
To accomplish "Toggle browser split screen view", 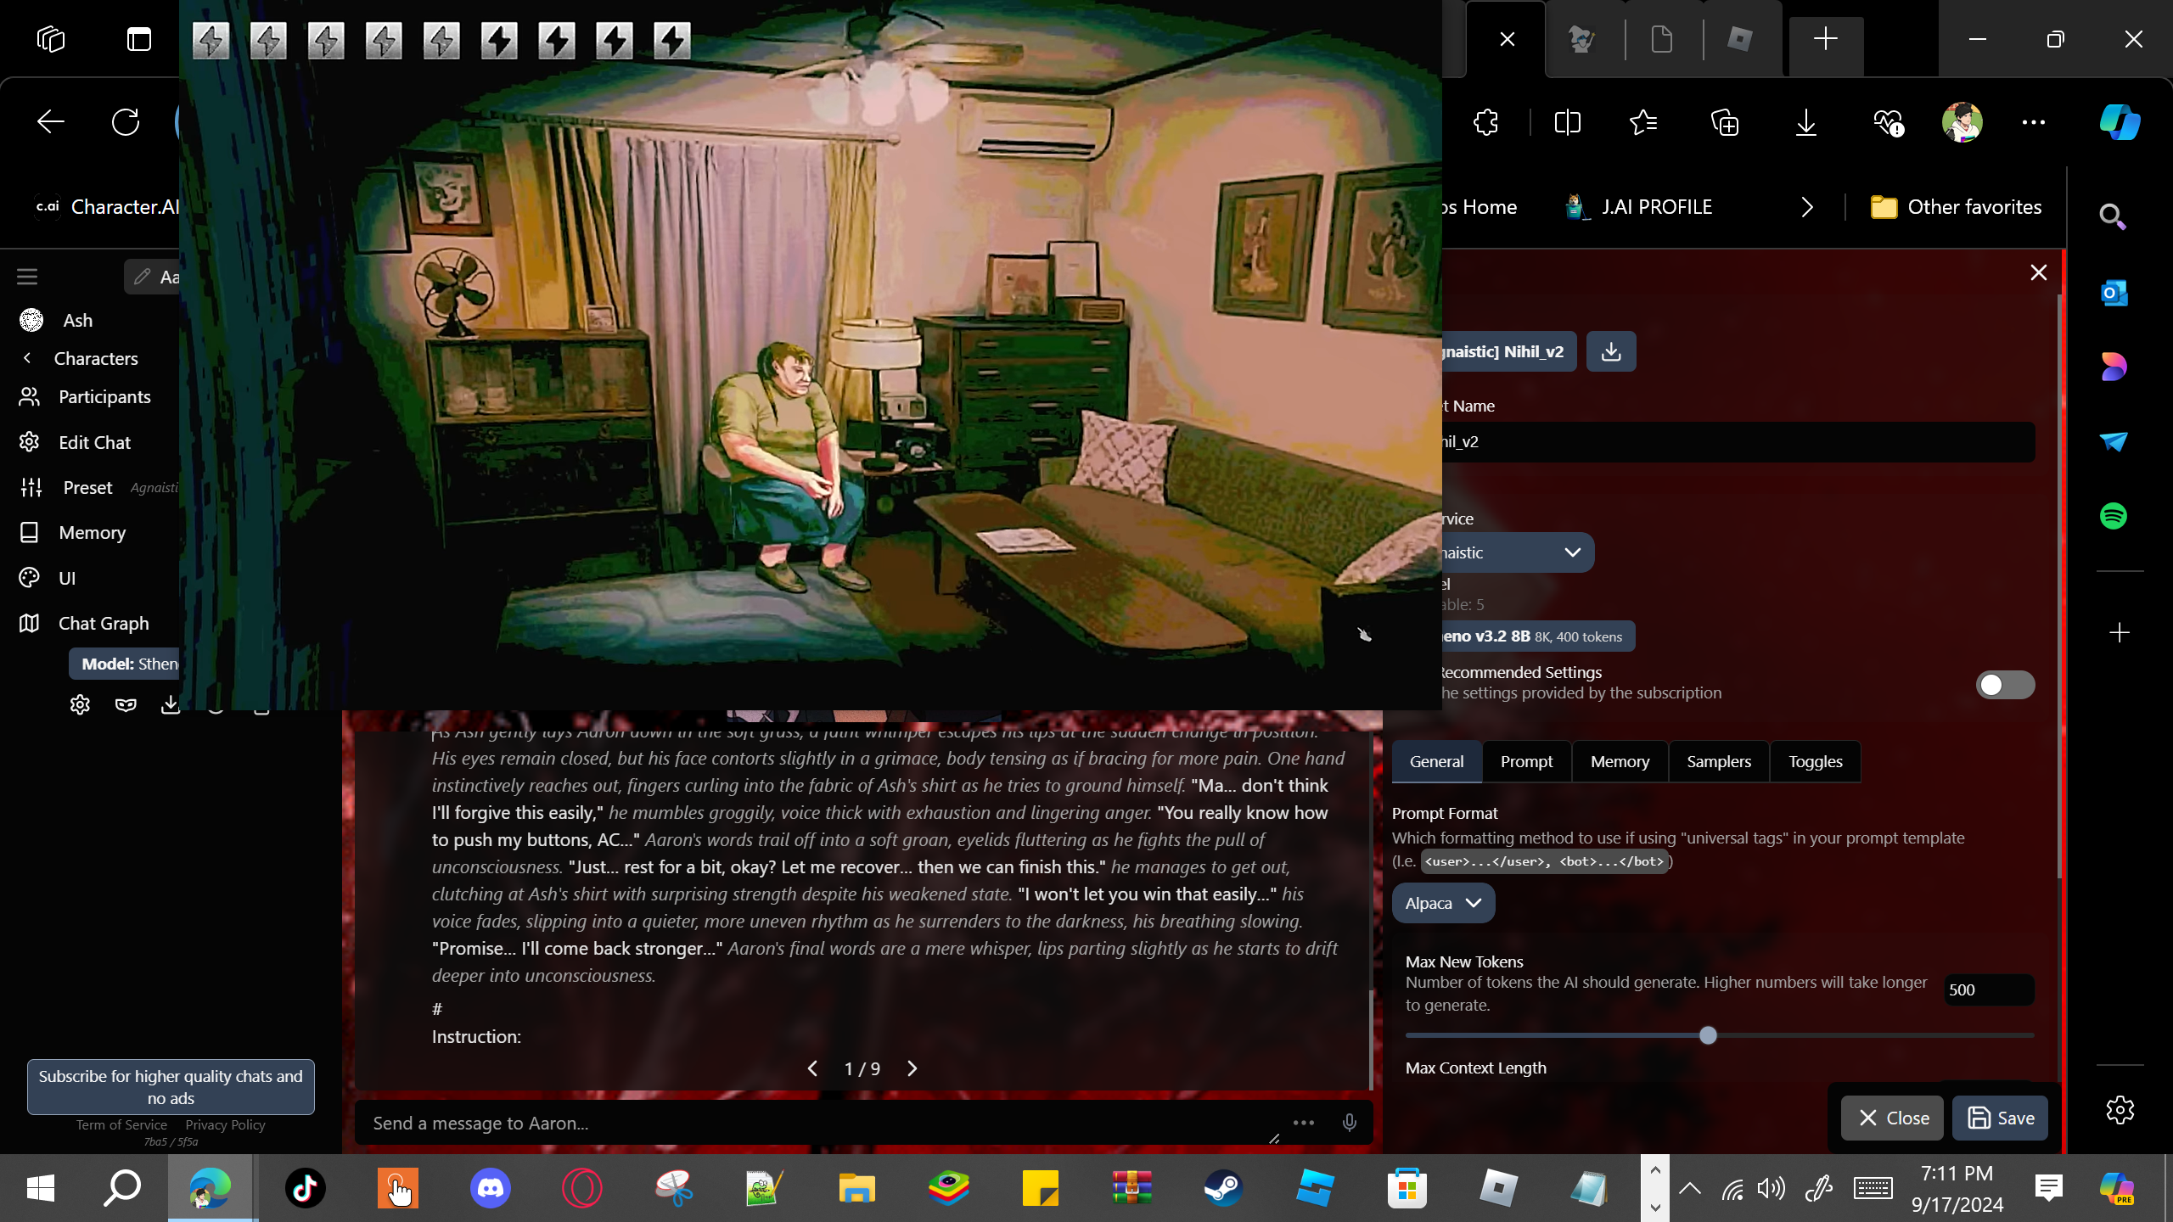I will tap(1567, 122).
